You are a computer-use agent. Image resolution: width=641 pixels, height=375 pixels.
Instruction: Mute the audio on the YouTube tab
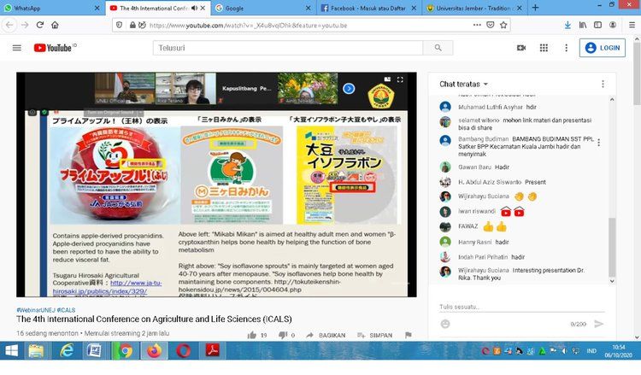194,8
